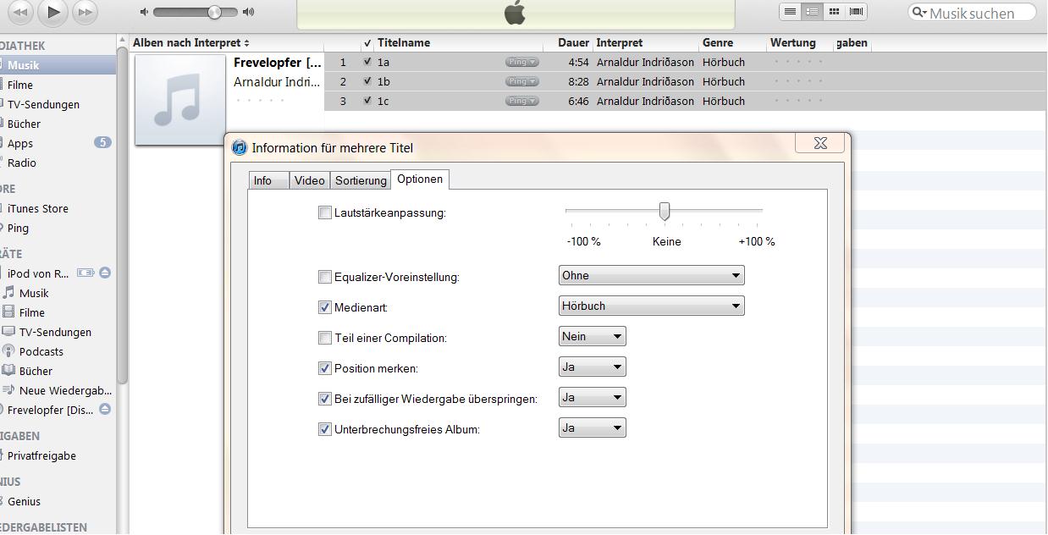Screen dimensions: 1048x535
Task: Select Genius in the sidebar
Action: coord(24,501)
